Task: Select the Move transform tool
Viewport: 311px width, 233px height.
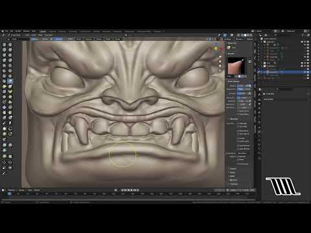Action: coord(4,162)
